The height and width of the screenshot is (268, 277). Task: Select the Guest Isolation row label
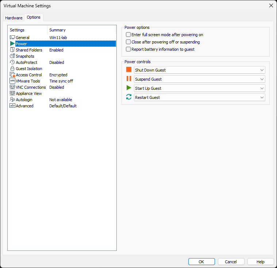[x=29, y=69]
